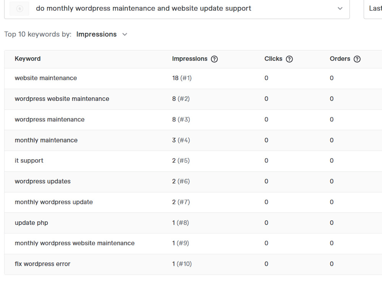382x286 pixels.
Task: Click the update php keyword
Action: pyautogui.click(x=31, y=223)
